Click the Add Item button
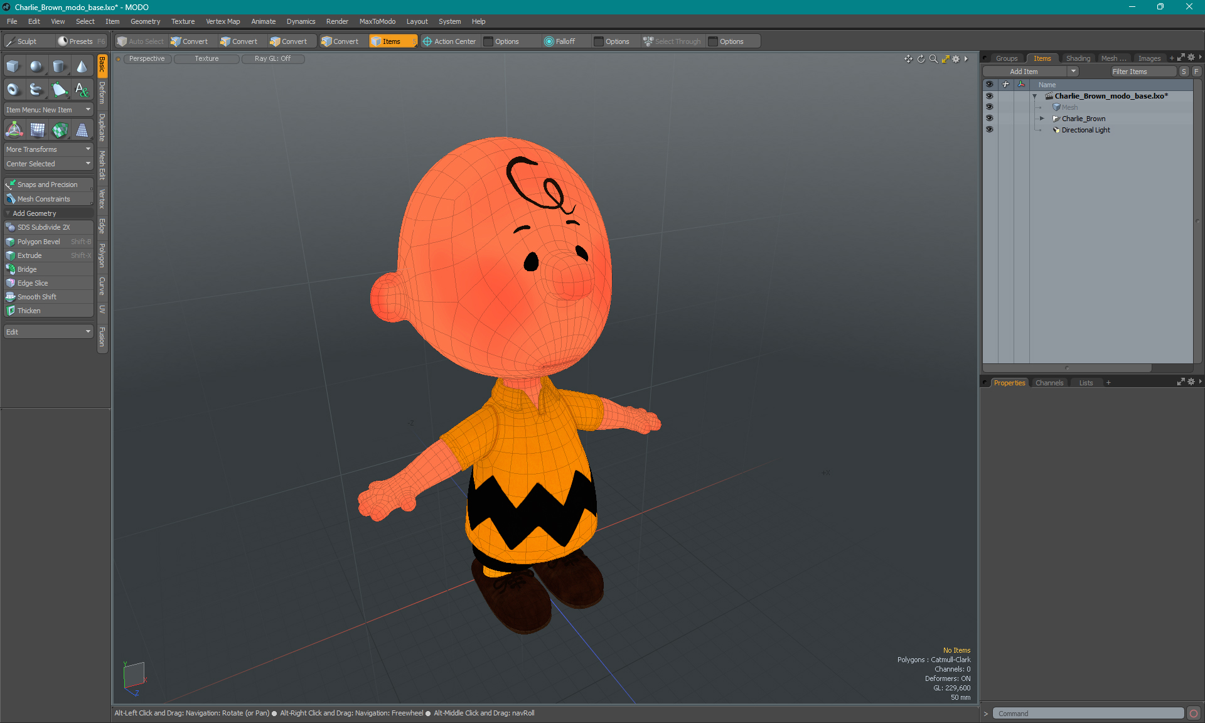This screenshot has width=1205, height=723. click(x=1024, y=72)
